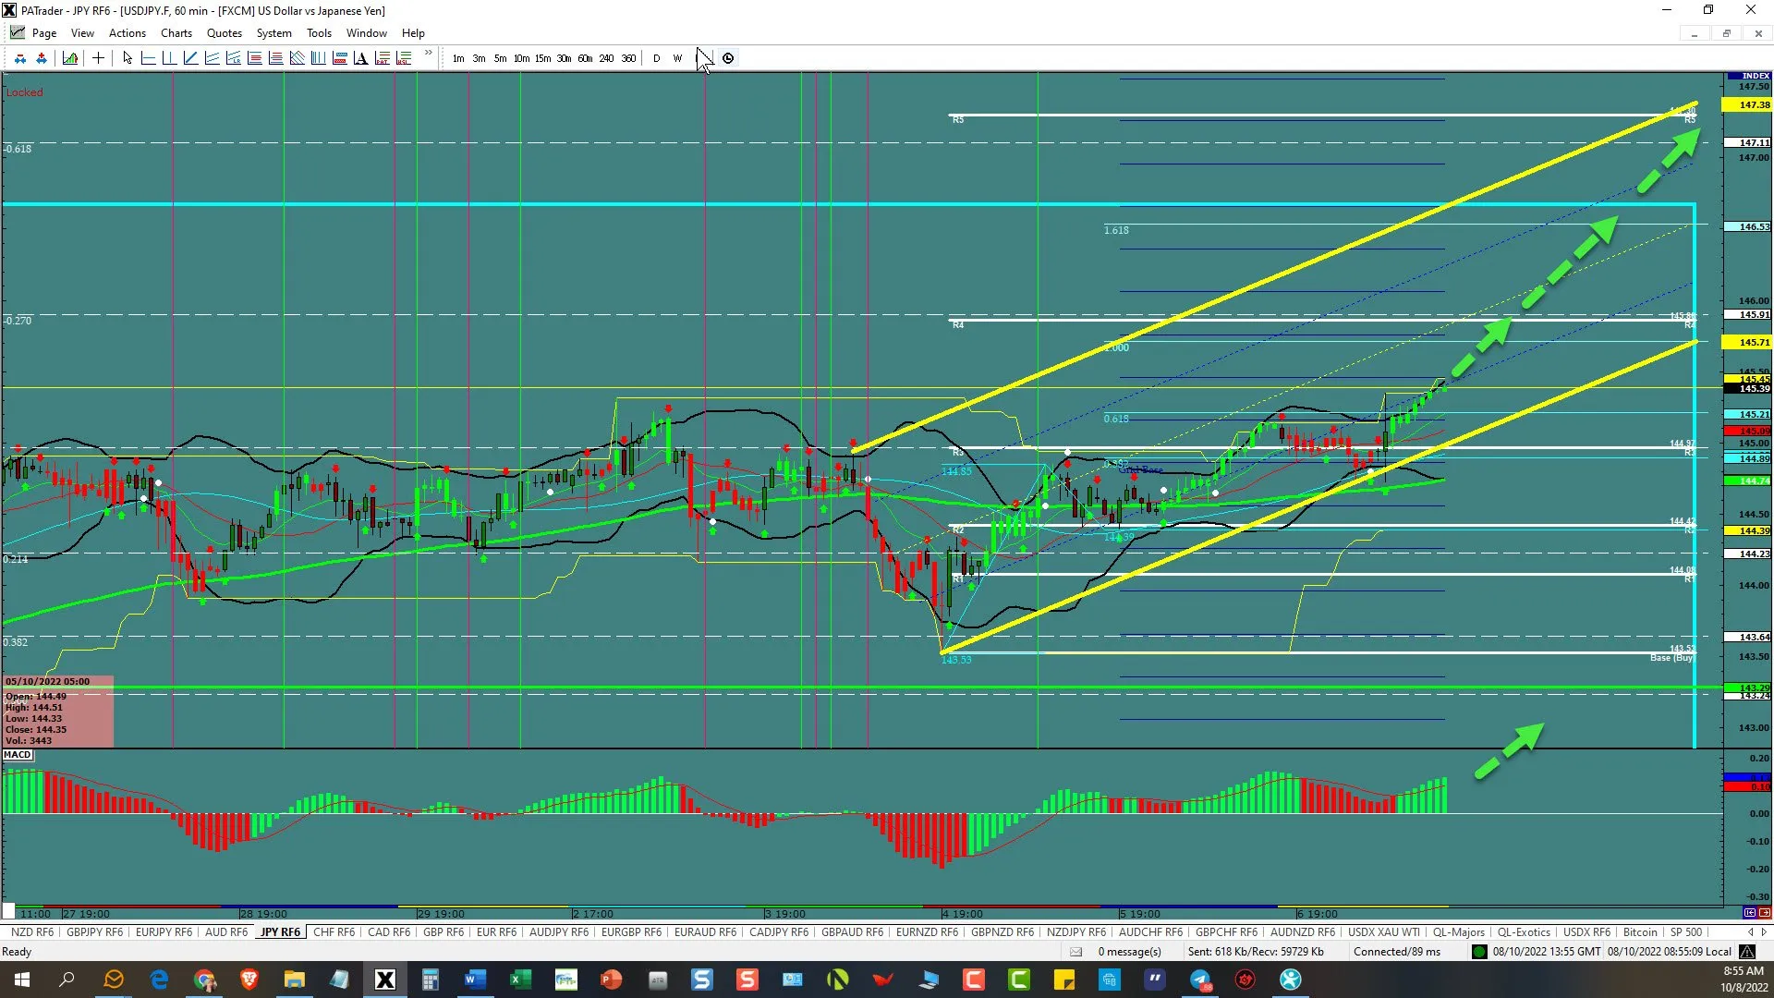This screenshot has height=998, width=1774.
Task: Open the Actions menu
Action: [x=128, y=33]
